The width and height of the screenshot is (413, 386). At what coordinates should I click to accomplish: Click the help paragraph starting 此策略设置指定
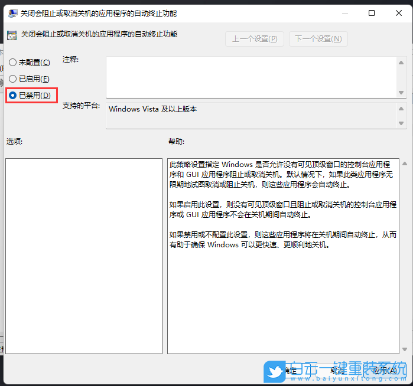[x=281, y=175]
